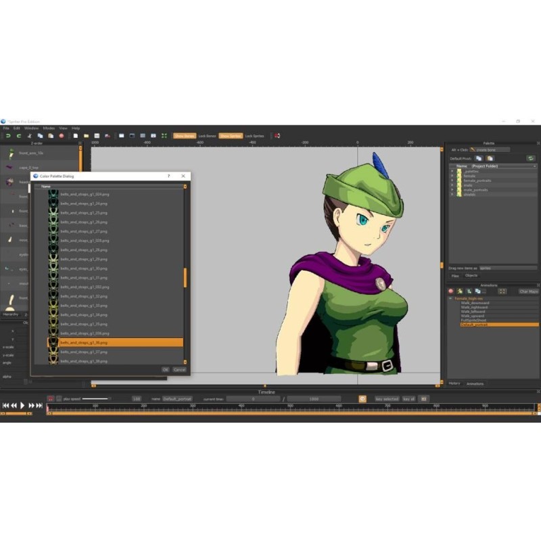Viewport: 541px width, 541px height.
Task: Toggle the Show Sprites button
Action: (x=230, y=136)
